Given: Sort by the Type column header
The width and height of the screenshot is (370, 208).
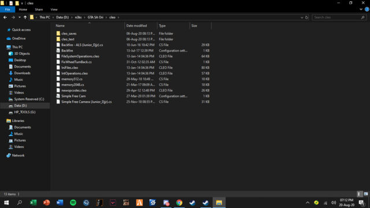Looking at the screenshot, I should (x=173, y=25).
